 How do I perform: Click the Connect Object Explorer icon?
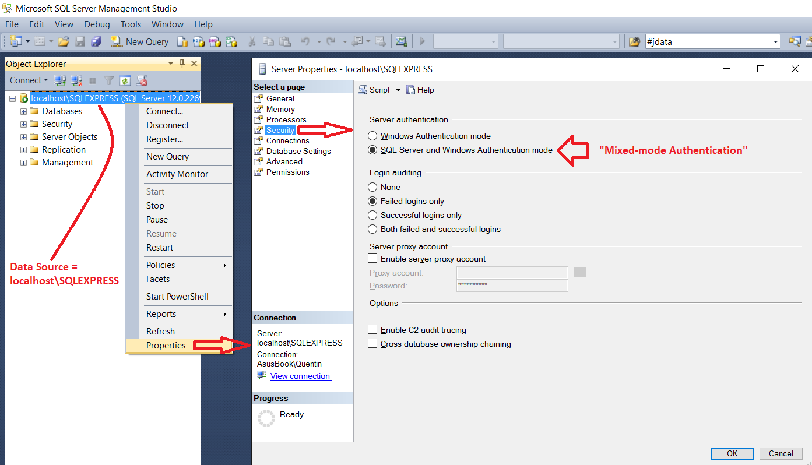[x=60, y=80]
